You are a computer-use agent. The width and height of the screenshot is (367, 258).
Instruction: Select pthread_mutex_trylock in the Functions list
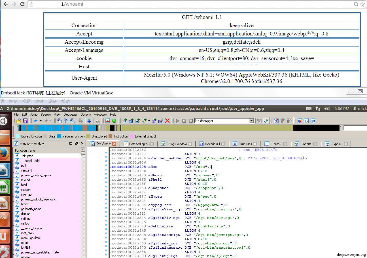tap(36, 175)
